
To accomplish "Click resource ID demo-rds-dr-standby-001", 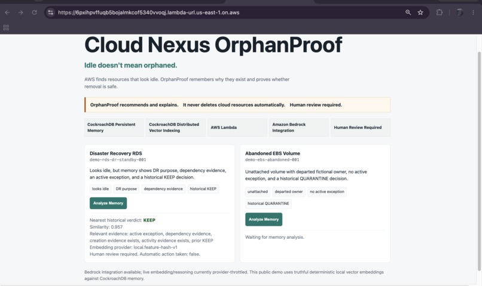I will click(x=118, y=159).
